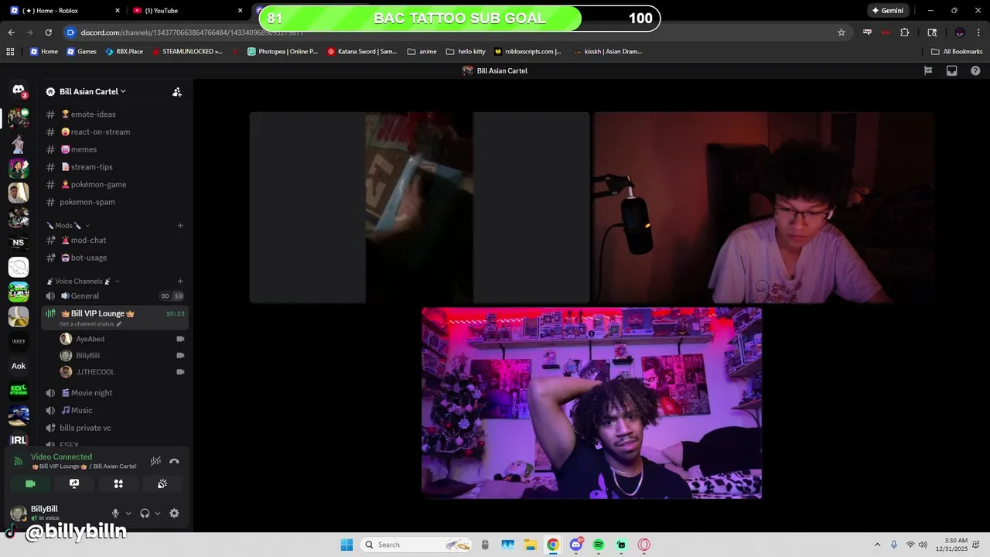Image resolution: width=990 pixels, height=557 pixels.
Task: Open Discord direct messages home icon
Action: pos(19,91)
